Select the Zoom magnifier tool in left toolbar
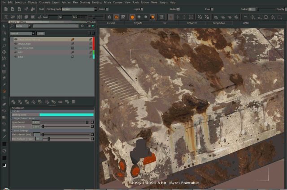Image resolution: width=287 pixels, height=190 pixels. click(x=4, y=46)
